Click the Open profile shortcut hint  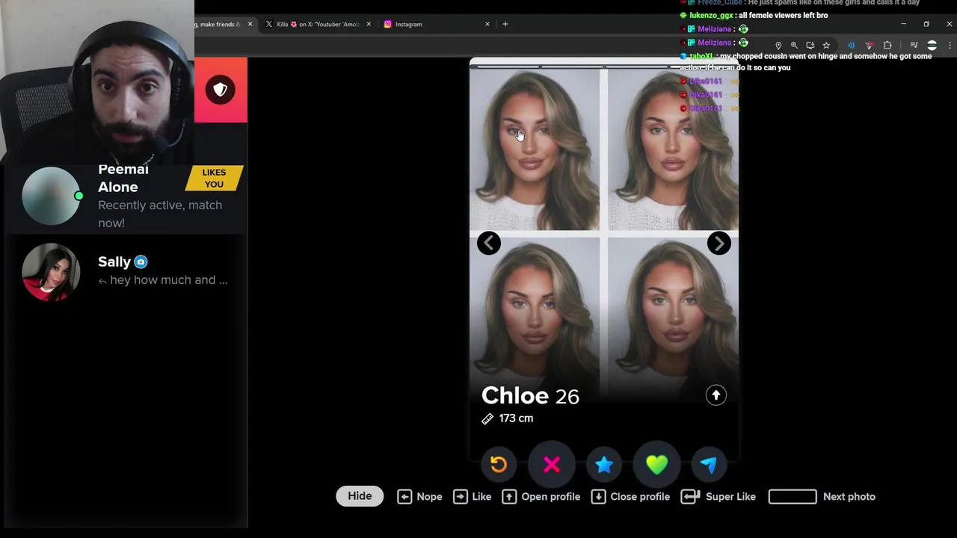[x=541, y=496]
